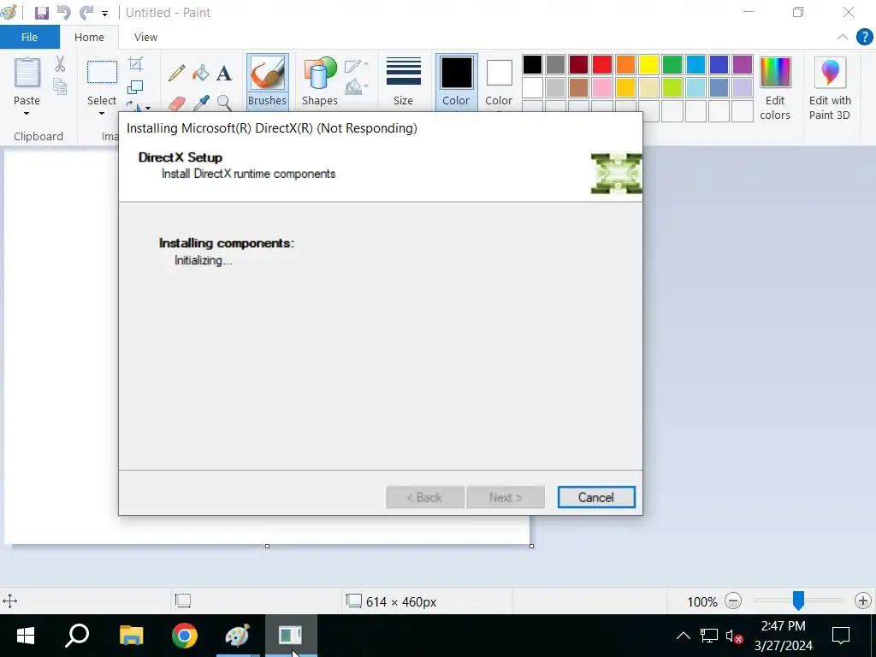Select the Text tool

pyautogui.click(x=224, y=73)
